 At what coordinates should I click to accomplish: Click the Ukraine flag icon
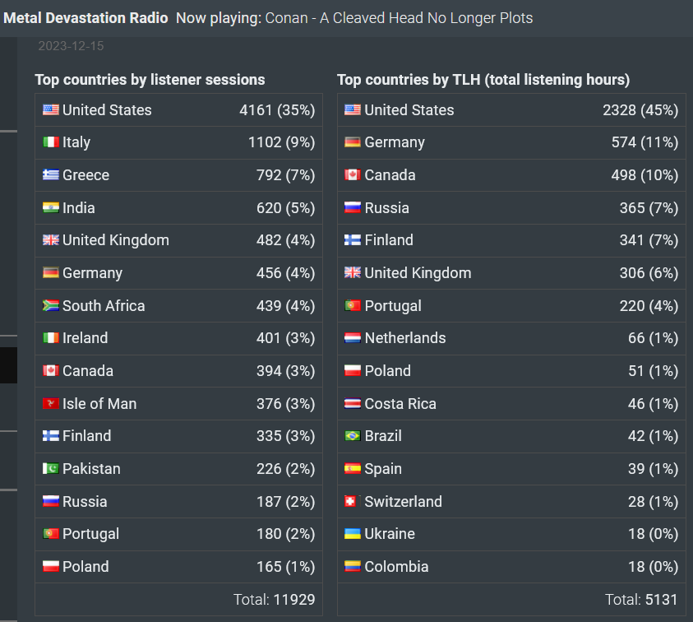pyautogui.click(x=352, y=533)
